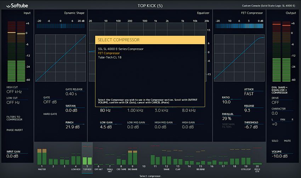Click RATIO 10.0 value
Viewport: 301px width, 178px height.
tap(226, 102)
